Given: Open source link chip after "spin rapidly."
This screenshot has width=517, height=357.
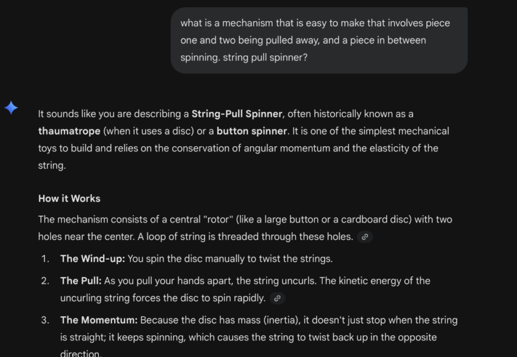Looking at the screenshot, I should [277, 298].
